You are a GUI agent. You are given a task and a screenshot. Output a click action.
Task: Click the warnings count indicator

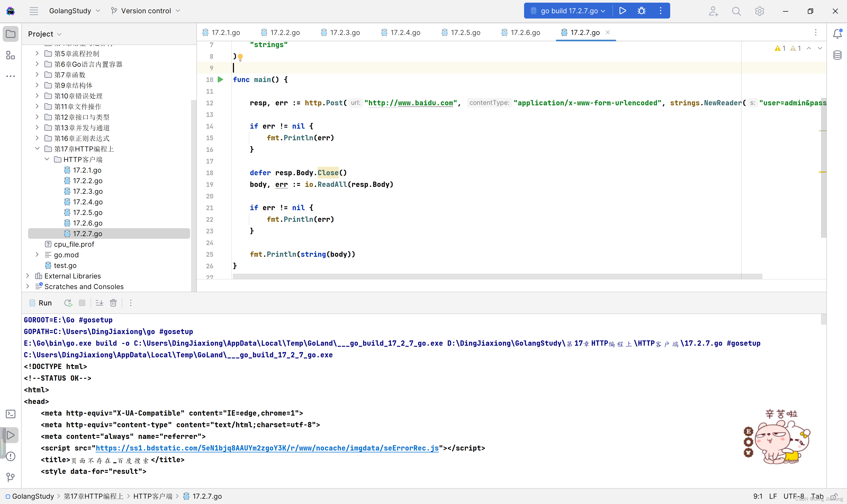tap(787, 48)
